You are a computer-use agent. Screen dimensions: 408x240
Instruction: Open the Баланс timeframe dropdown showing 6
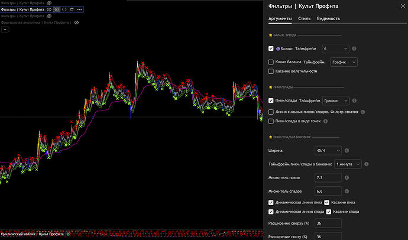[x=335, y=48]
